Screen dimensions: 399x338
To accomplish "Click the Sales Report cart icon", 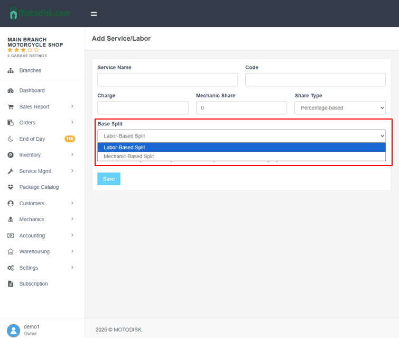I will click(11, 107).
